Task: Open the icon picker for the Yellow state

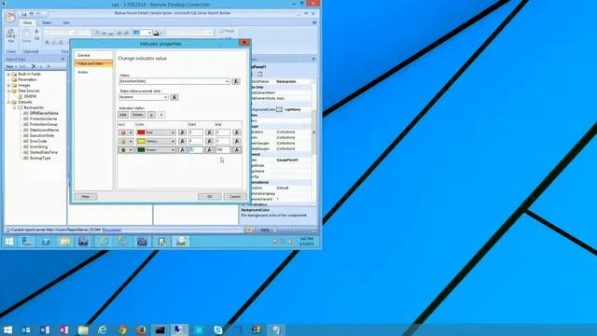Action: 131,141
